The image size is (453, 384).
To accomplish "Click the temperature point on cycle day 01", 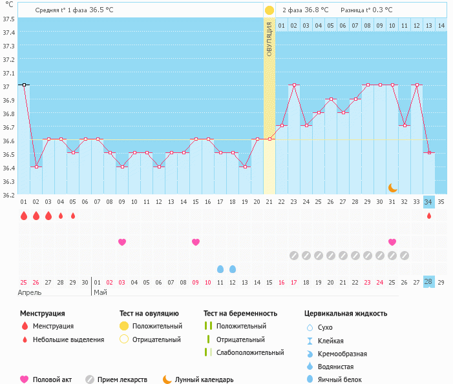I will tap(24, 85).
